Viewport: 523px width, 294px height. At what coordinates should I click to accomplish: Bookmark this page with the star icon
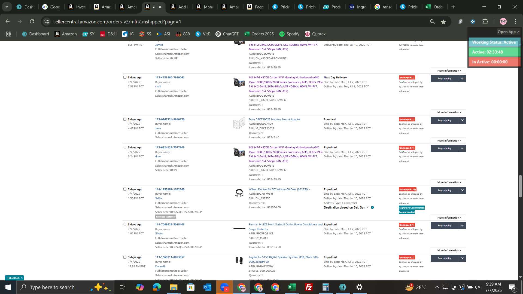(443, 22)
